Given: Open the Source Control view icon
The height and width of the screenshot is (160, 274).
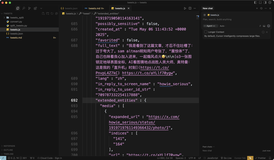Looking at the screenshot, I should 29,8.
